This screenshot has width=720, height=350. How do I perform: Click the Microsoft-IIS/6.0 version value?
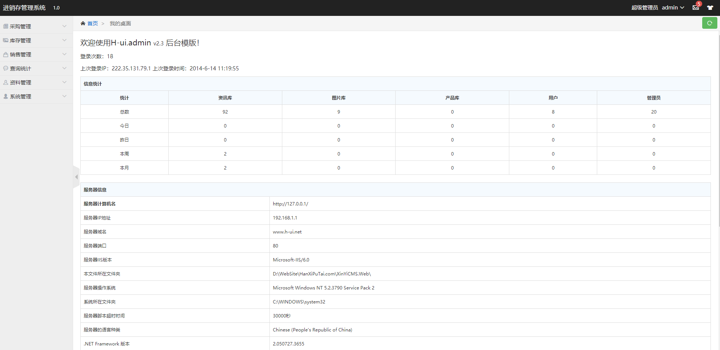pyautogui.click(x=291, y=260)
